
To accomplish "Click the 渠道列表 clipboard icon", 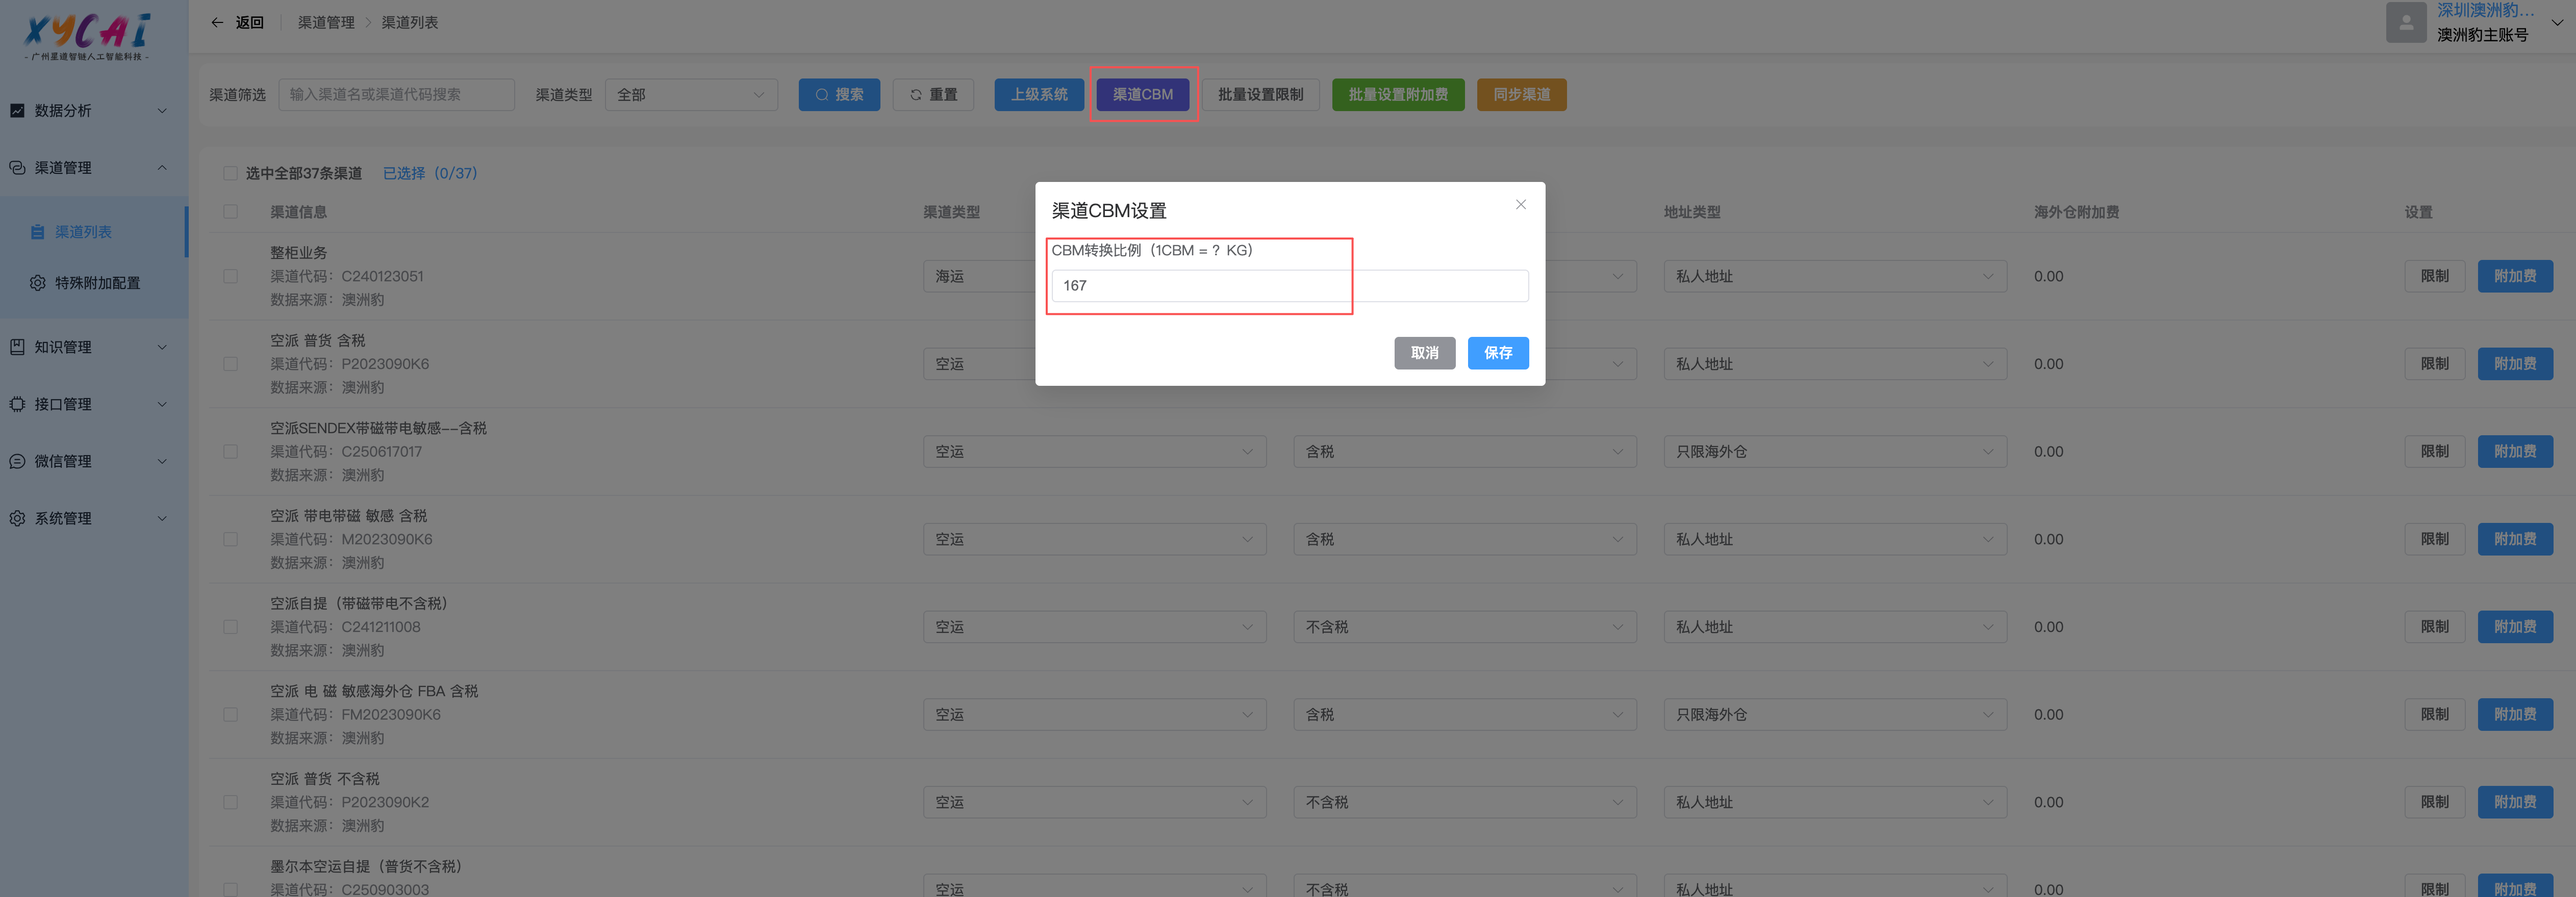I will (x=38, y=232).
